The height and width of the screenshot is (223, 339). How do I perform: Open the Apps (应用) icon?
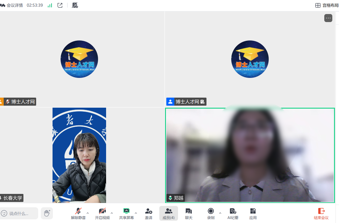click(x=253, y=213)
